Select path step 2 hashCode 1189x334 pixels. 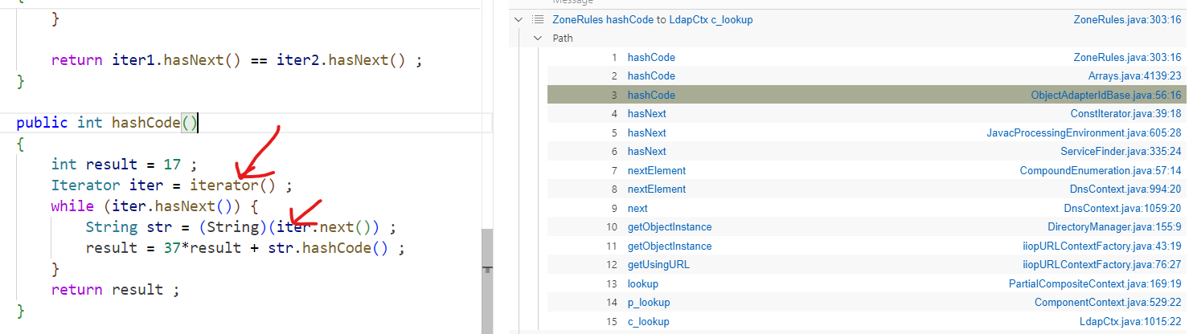(651, 76)
